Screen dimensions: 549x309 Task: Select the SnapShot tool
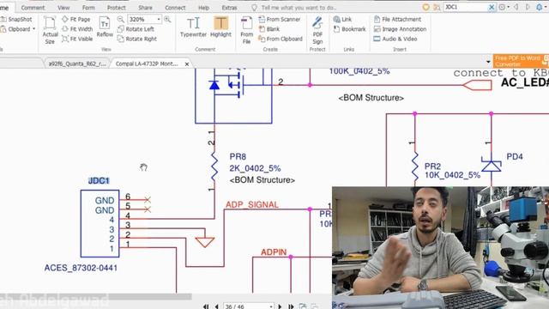point(16,19)
